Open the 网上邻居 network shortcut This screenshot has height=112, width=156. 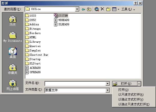point(13,85)
